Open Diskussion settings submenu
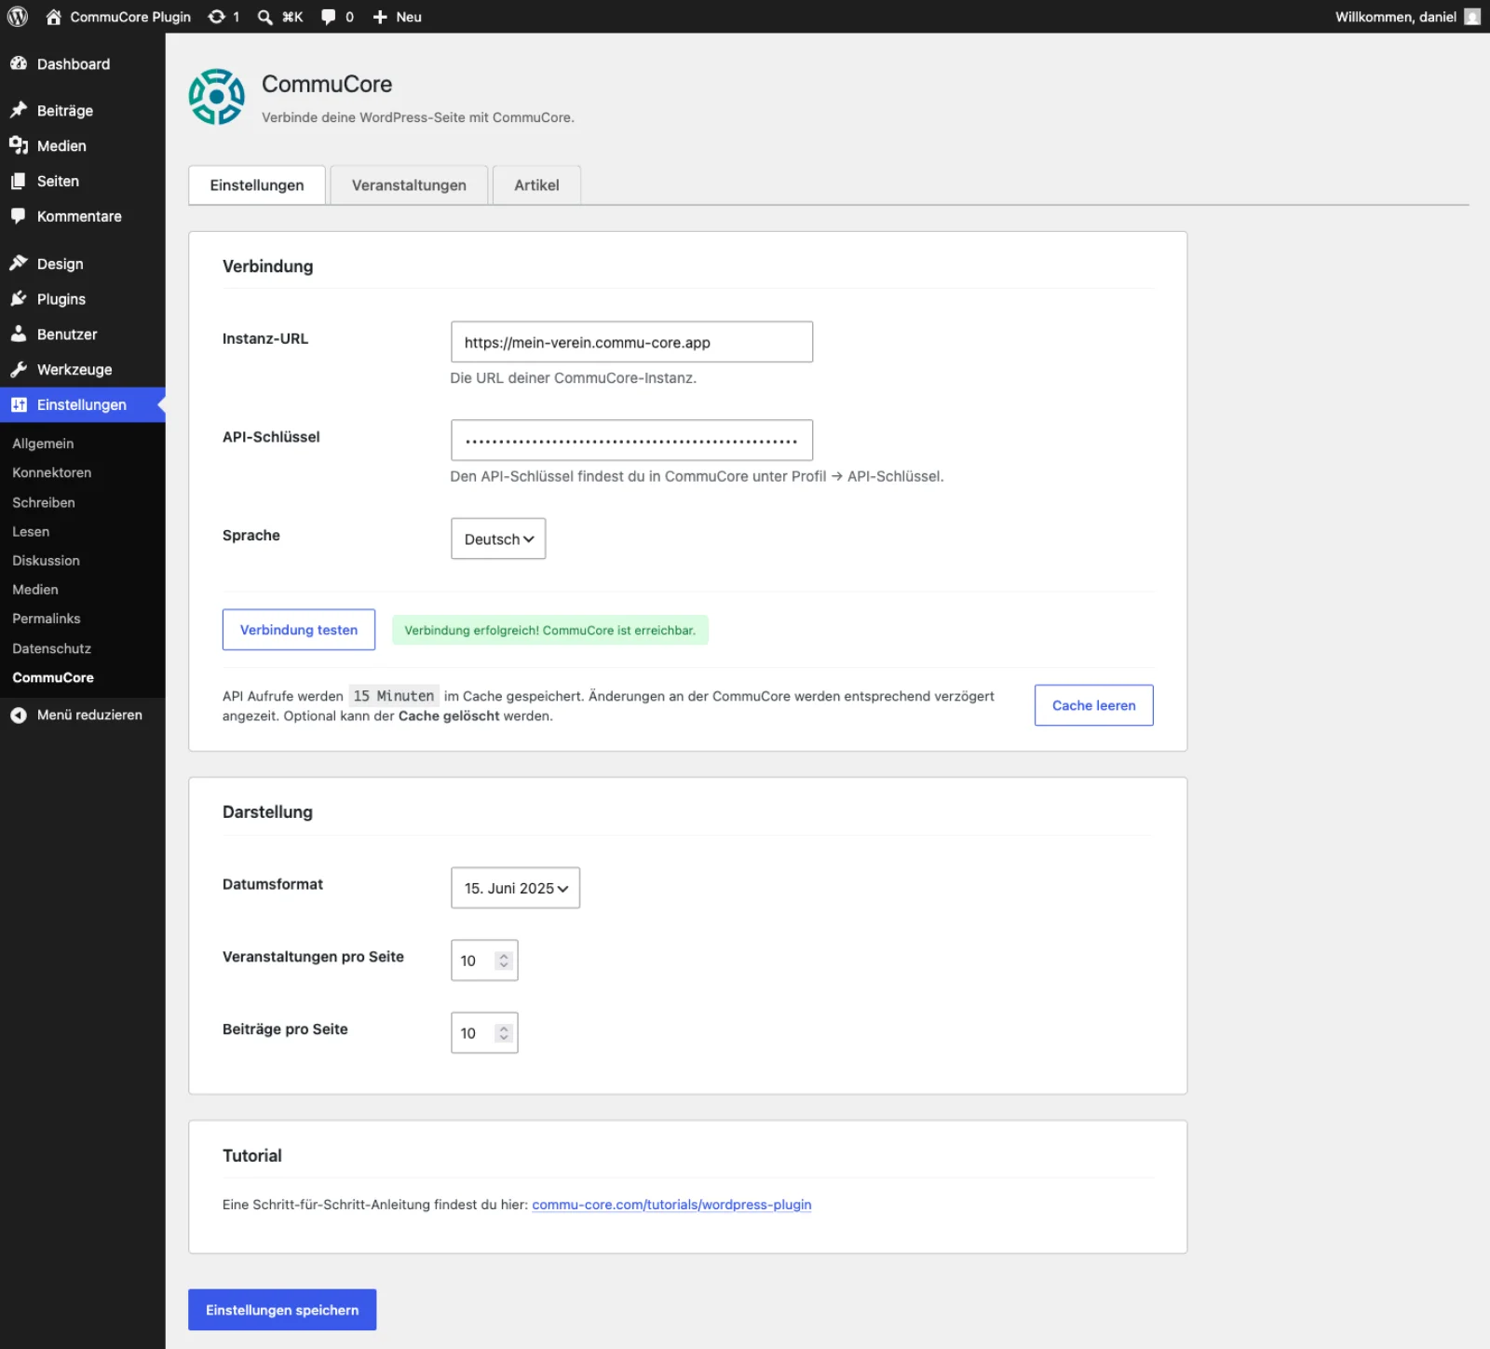1490x1349 pixels. click(x=46, y=560)
